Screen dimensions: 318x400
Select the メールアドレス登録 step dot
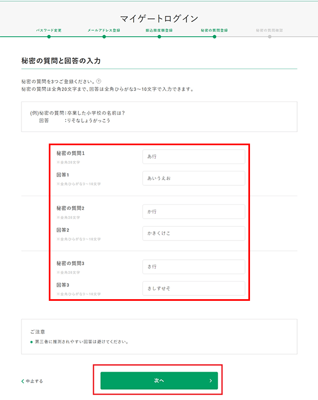click(x=104, y=37)
